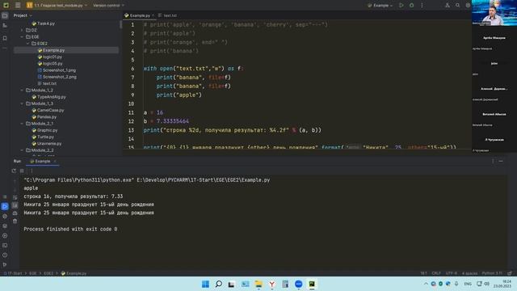Open the Version Control git tool window icon
Image resolution: width=517 pixels, height=291 pixels.
point(5,264)
